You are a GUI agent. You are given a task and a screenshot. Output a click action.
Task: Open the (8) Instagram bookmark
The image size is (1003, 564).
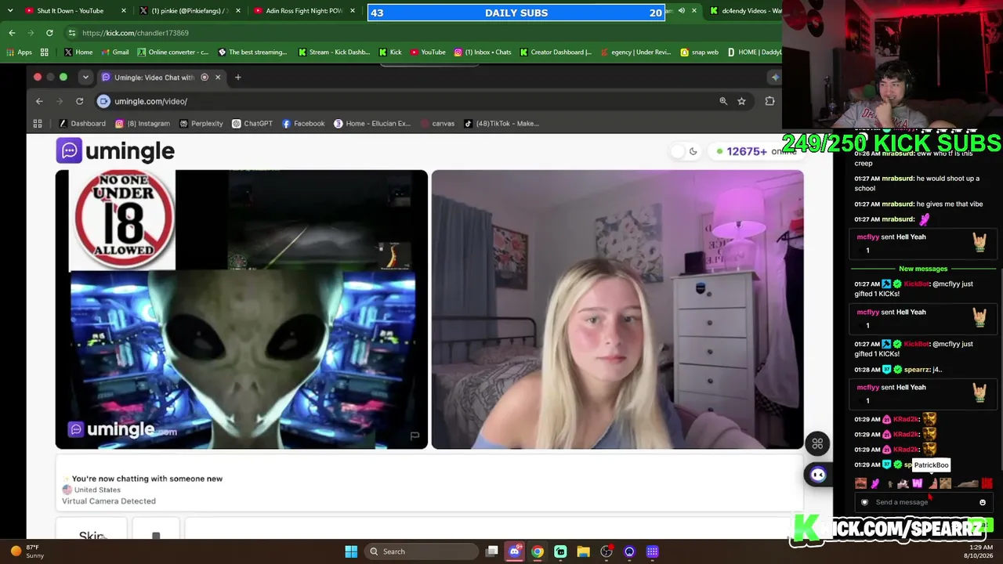pyautogui.click(x=143, y=123)
